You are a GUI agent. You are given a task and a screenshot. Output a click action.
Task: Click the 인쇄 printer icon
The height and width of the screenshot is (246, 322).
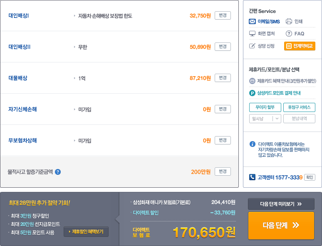pos(289,22)
